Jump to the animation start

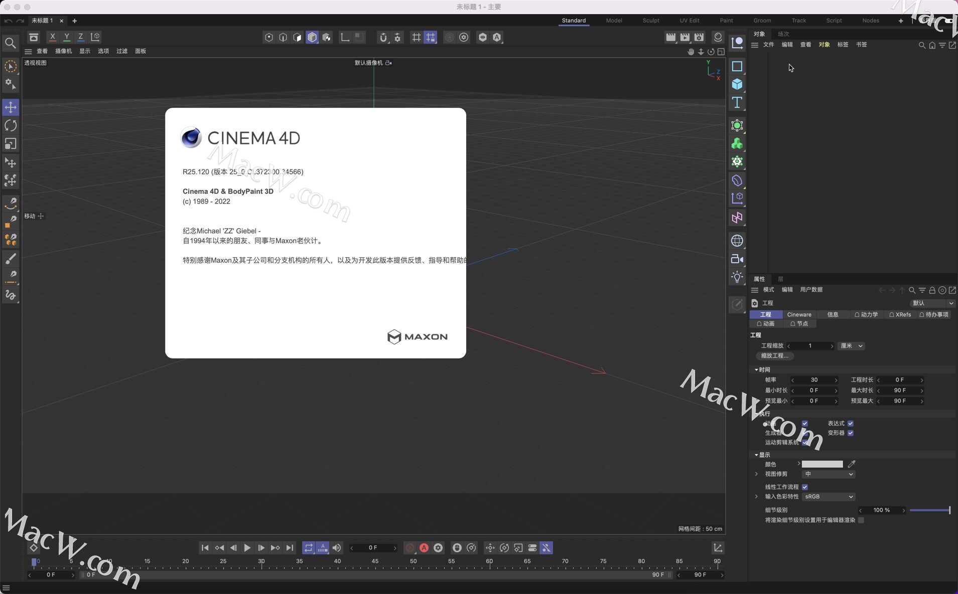pos(205,548)
